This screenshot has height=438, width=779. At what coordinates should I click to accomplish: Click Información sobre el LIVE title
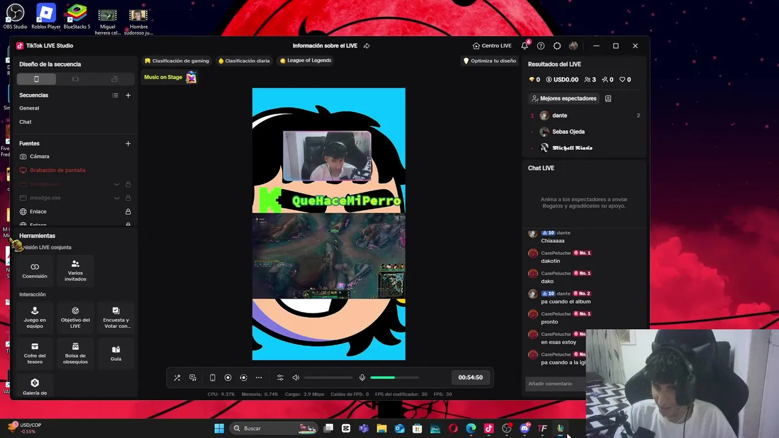(325, 46)
